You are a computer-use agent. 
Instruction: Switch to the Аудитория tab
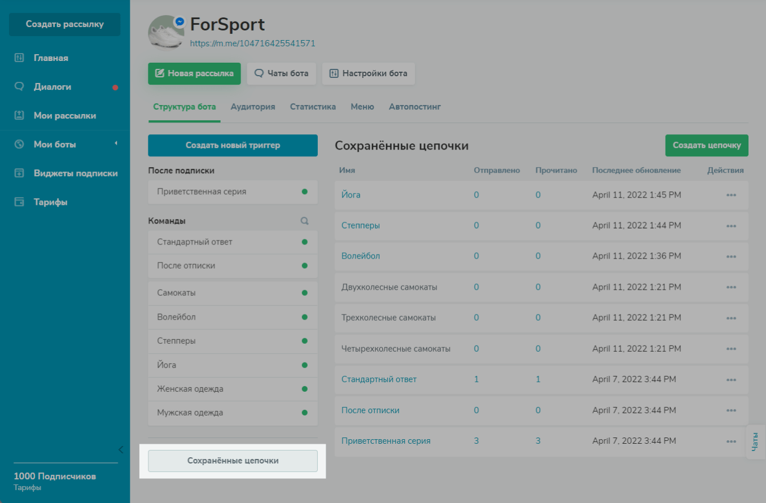253,107
